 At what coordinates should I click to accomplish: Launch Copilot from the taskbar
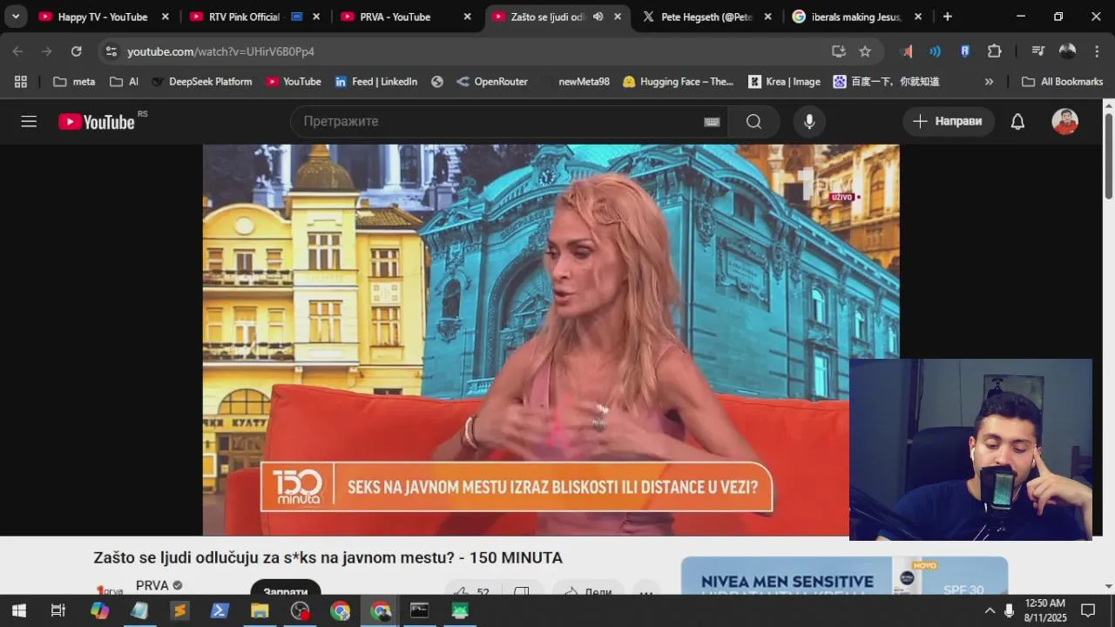pyautogui.click(x=99, y=610)
